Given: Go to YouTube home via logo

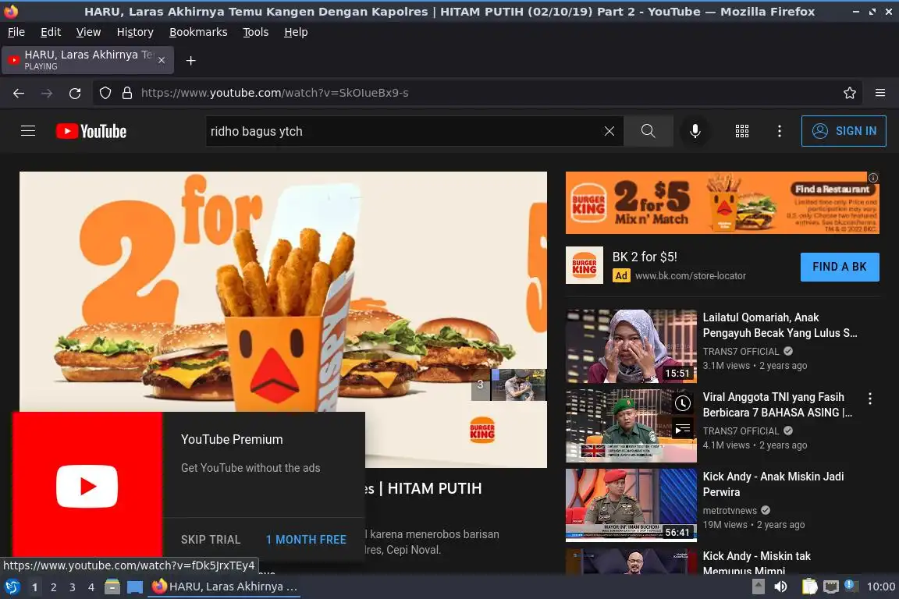Looking at the screenshot, I should pos(91,131).
